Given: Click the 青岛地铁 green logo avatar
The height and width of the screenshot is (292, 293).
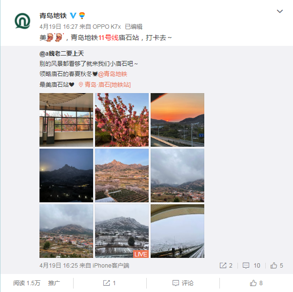Looking at the screenshot, I should tap(22, 21).
